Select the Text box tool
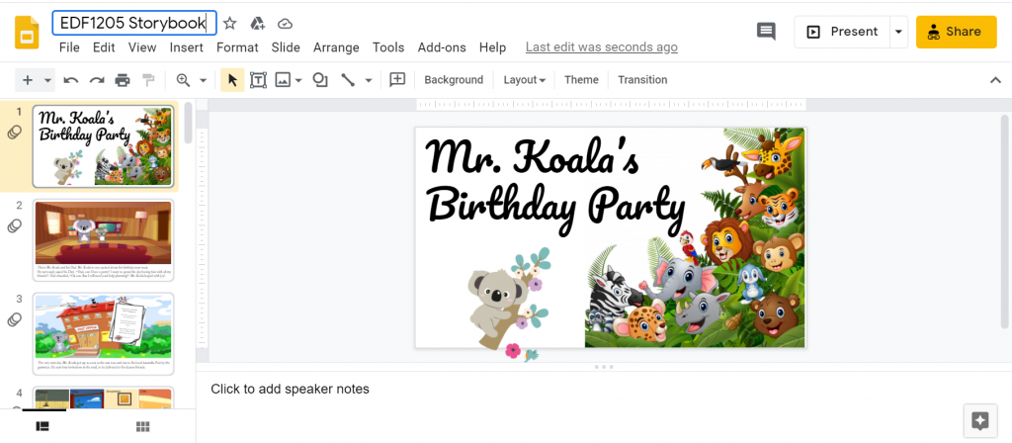 coord(258,80)
